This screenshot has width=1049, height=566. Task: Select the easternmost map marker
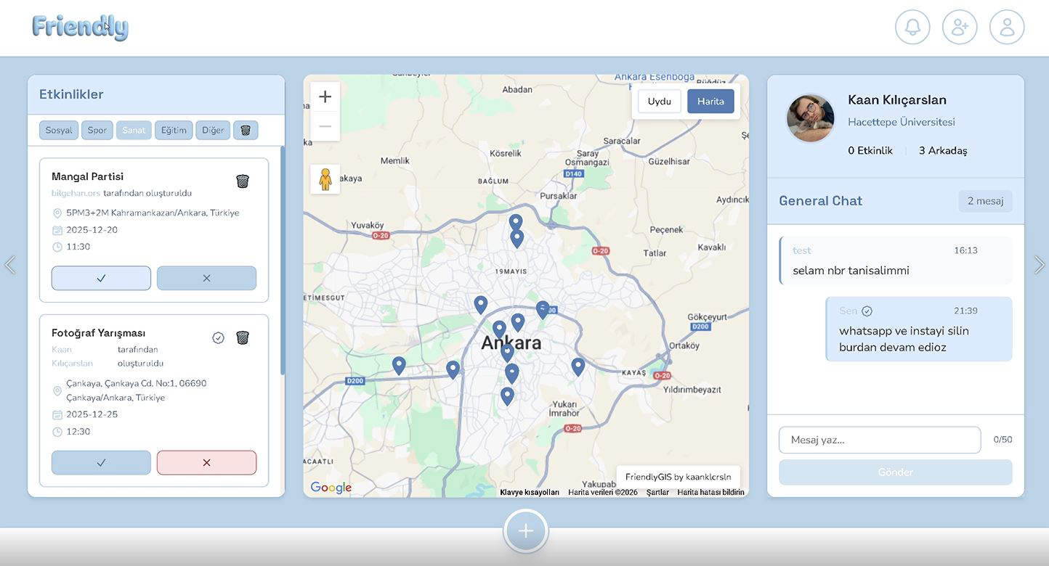tap(578, 366)
